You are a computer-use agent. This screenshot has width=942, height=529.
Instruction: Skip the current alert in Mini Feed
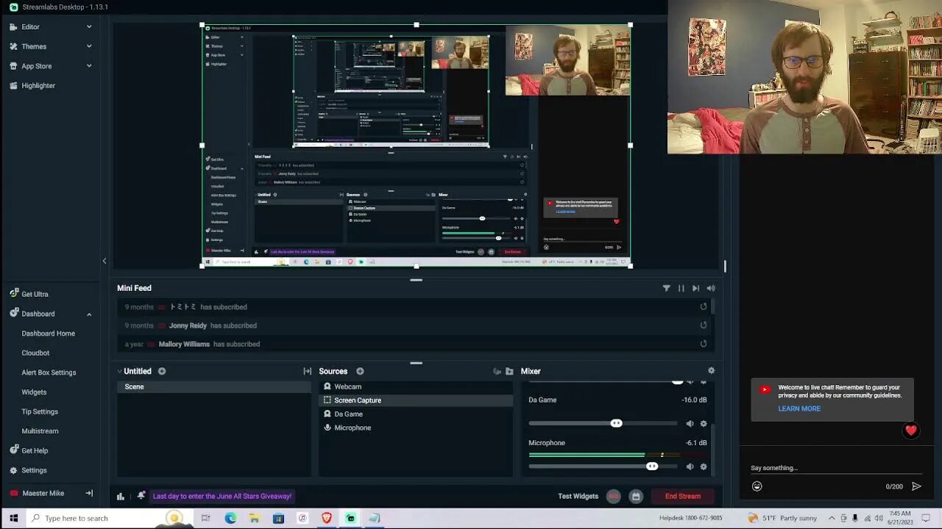695,289
